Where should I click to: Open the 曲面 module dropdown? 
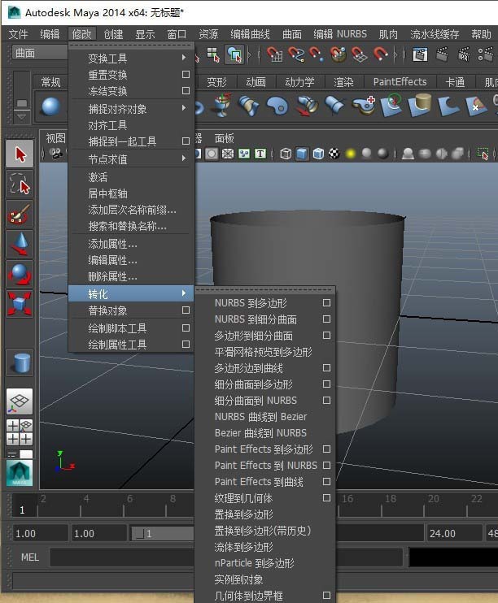tap(37, 54)
